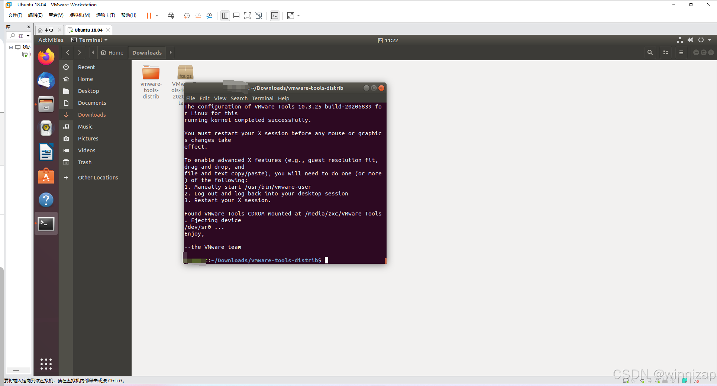
Task: Toggle the thumbnail bar view icon
Action: click(236, 16)
